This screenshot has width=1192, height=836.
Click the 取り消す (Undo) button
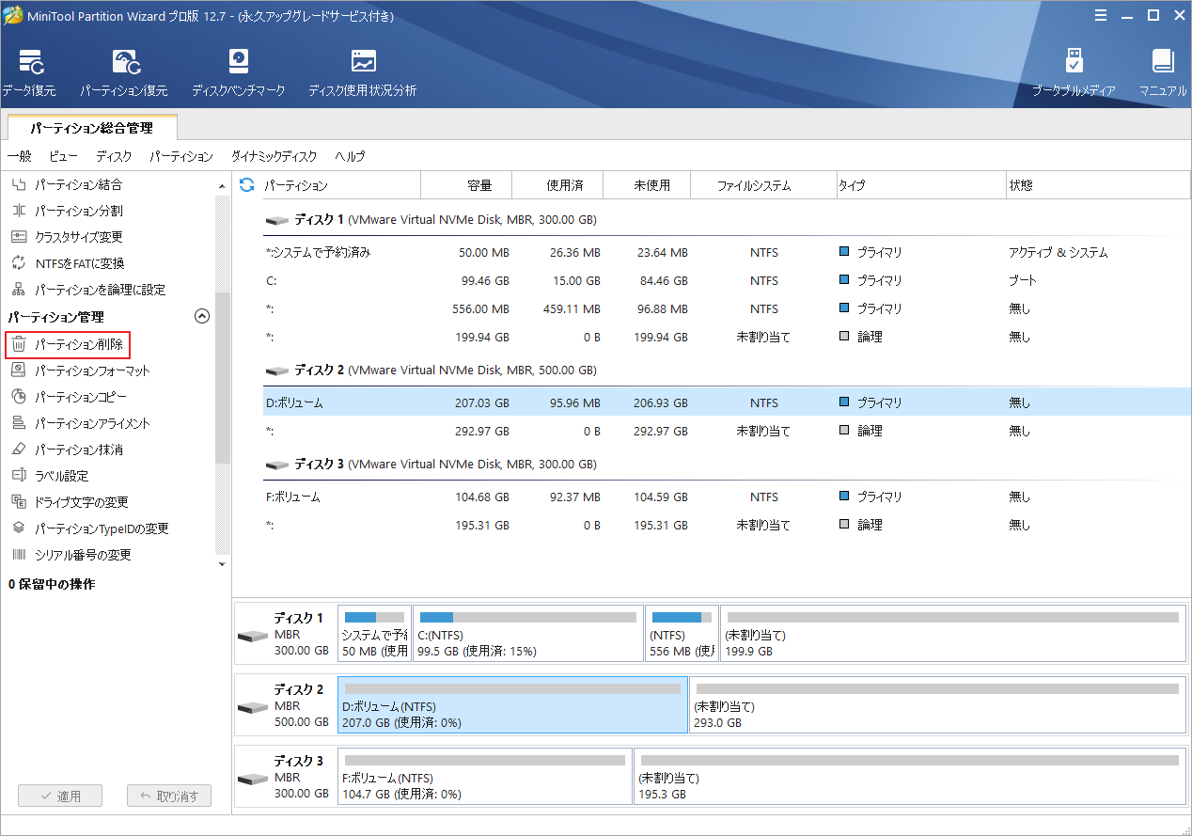pos(169,796)
